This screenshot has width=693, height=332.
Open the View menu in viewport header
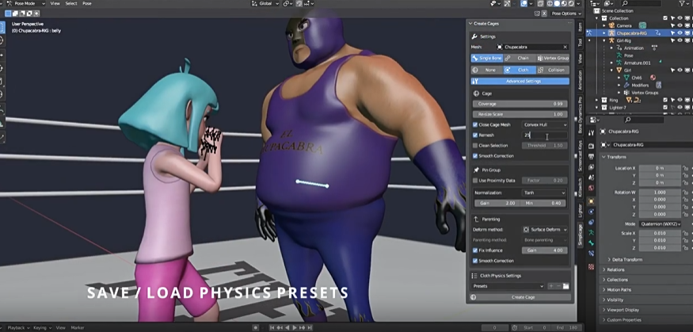(x=55, y=3)
